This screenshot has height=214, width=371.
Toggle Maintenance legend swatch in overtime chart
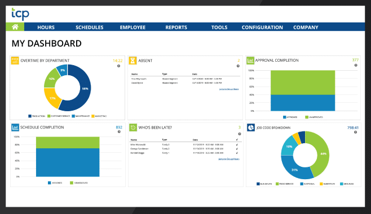(x=73, y=116)
